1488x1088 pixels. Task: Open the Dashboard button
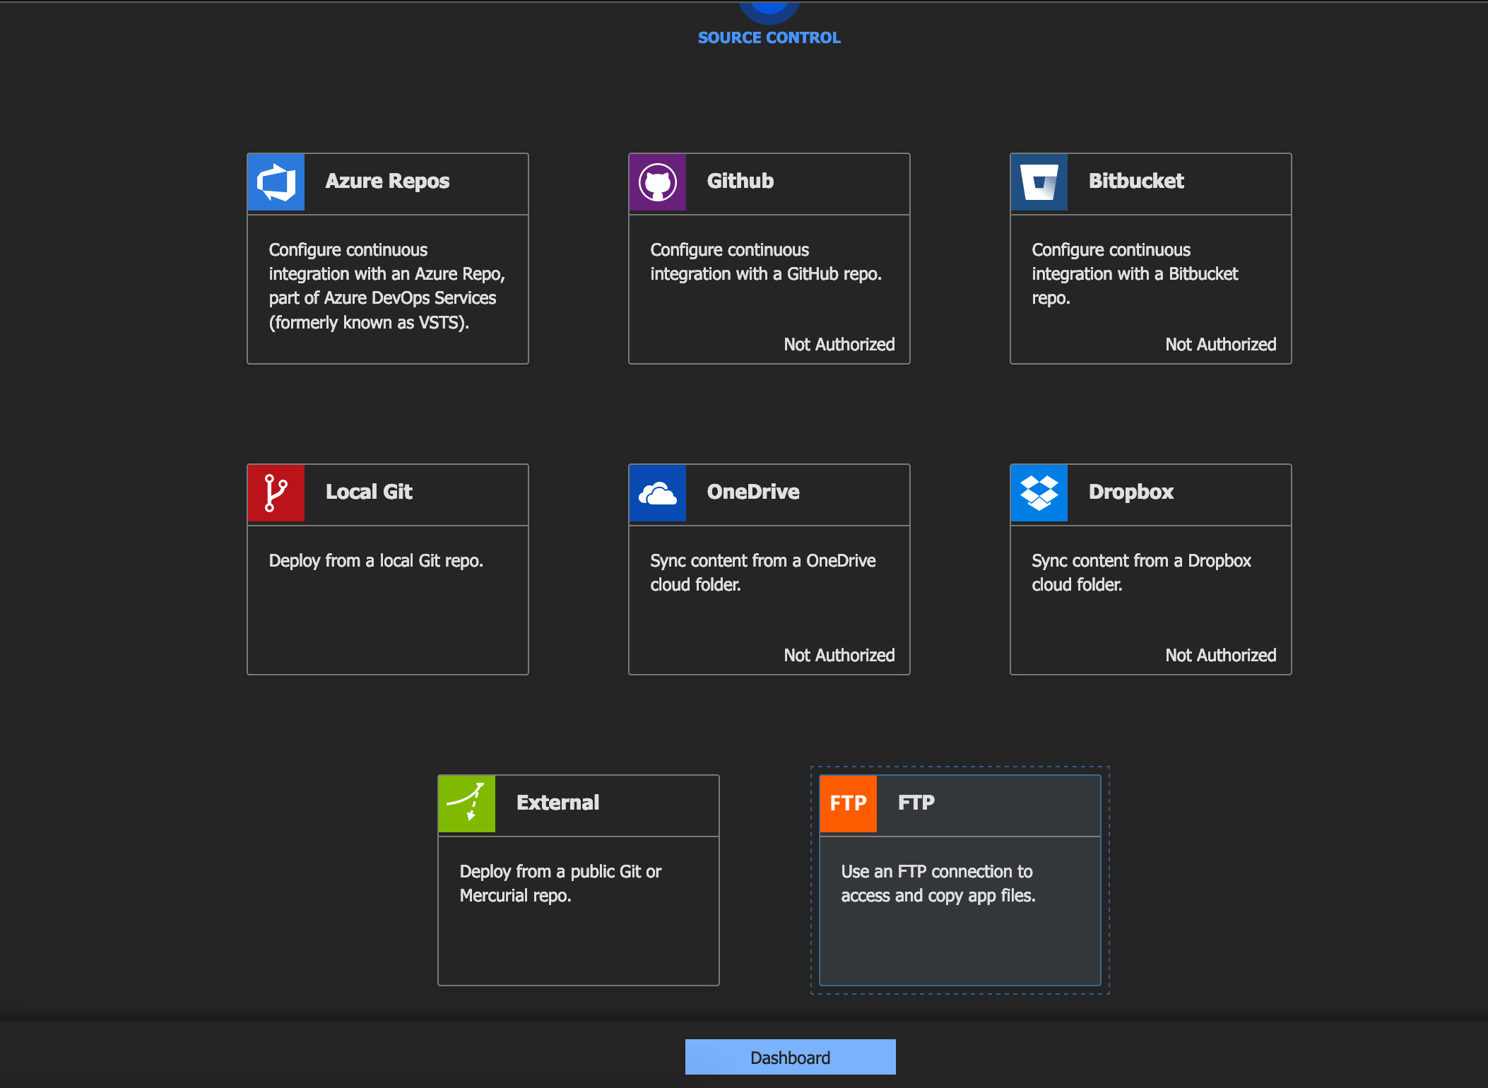(791, 1057)
